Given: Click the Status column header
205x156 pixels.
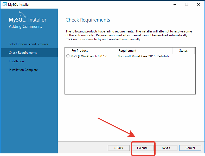Looking at the screenshot, I should [x=183, y=51].
